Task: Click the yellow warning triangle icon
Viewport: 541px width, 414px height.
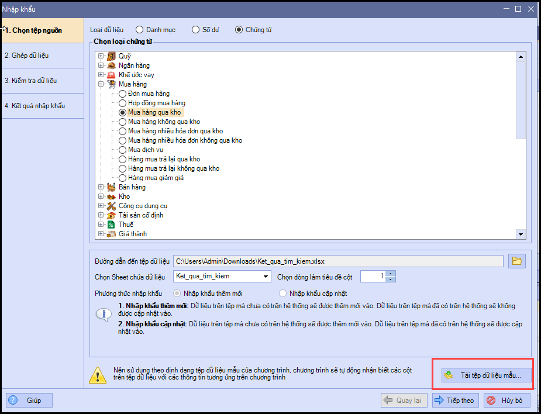Action: coord(98,375)
